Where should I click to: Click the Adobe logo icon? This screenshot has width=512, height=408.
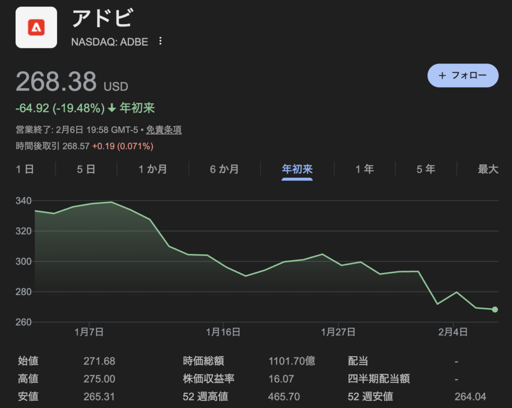coord(36,27)
